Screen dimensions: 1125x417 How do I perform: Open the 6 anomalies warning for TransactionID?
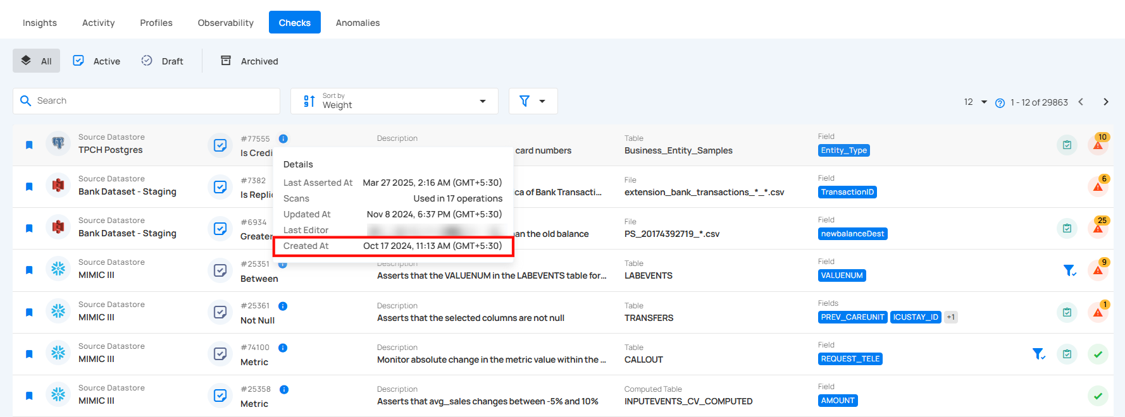[1098, 186]
